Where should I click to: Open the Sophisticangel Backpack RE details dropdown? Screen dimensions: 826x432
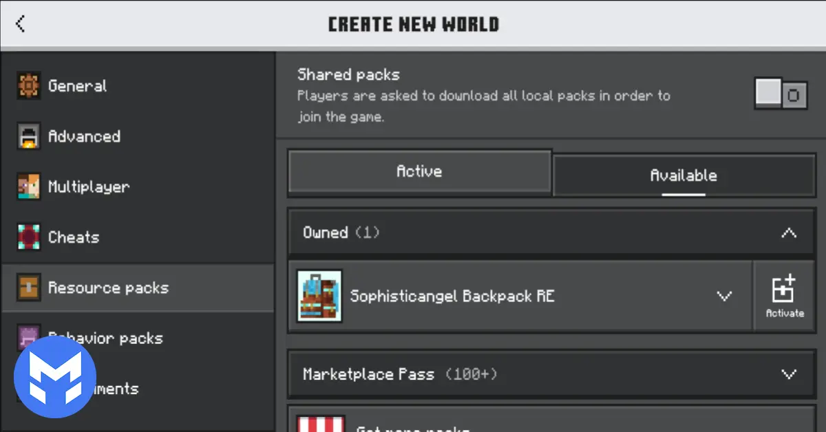pos(724,296)
